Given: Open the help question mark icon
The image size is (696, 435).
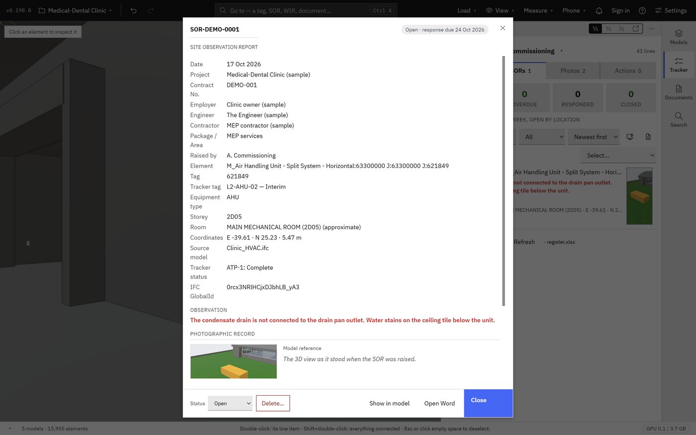Looking at the screenshot, I should [x=642, y=10].
